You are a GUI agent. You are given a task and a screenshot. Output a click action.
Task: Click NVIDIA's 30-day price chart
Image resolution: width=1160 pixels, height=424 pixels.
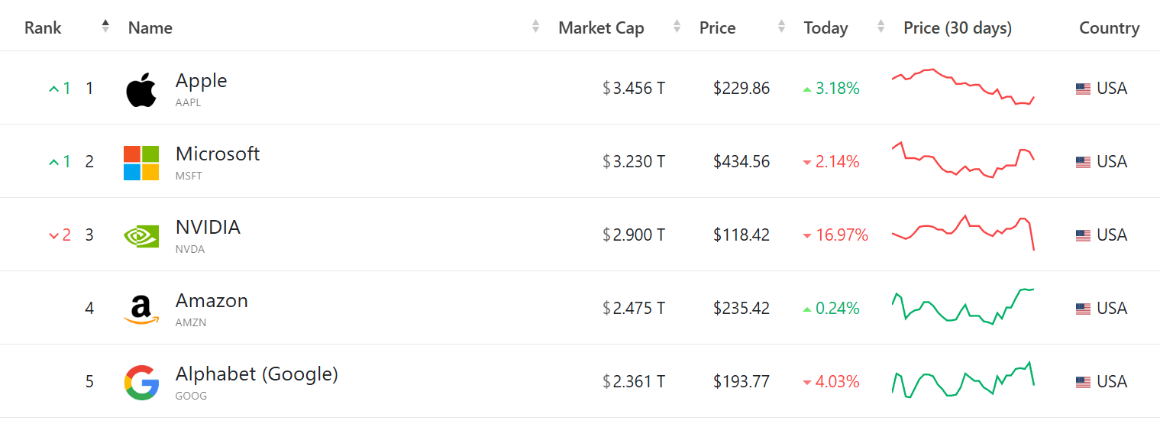pos(963,232)
